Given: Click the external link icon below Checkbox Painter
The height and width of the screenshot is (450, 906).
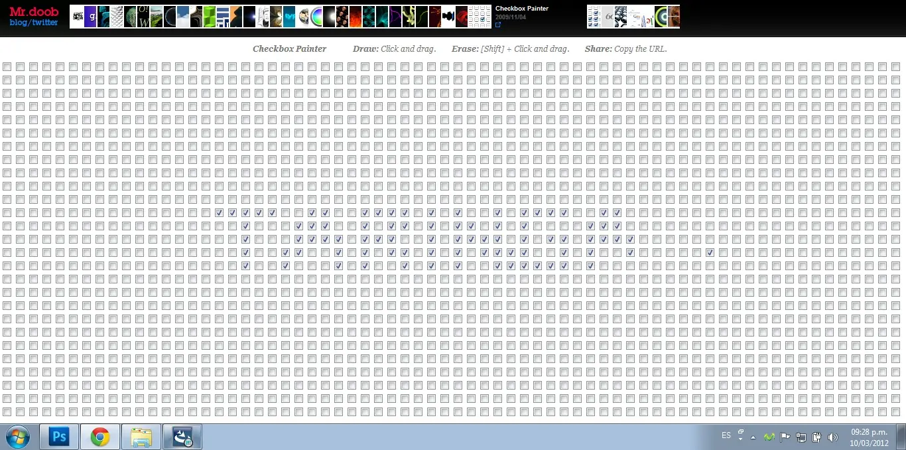Looking at the screenshot, I should click(x=498, y=25).
